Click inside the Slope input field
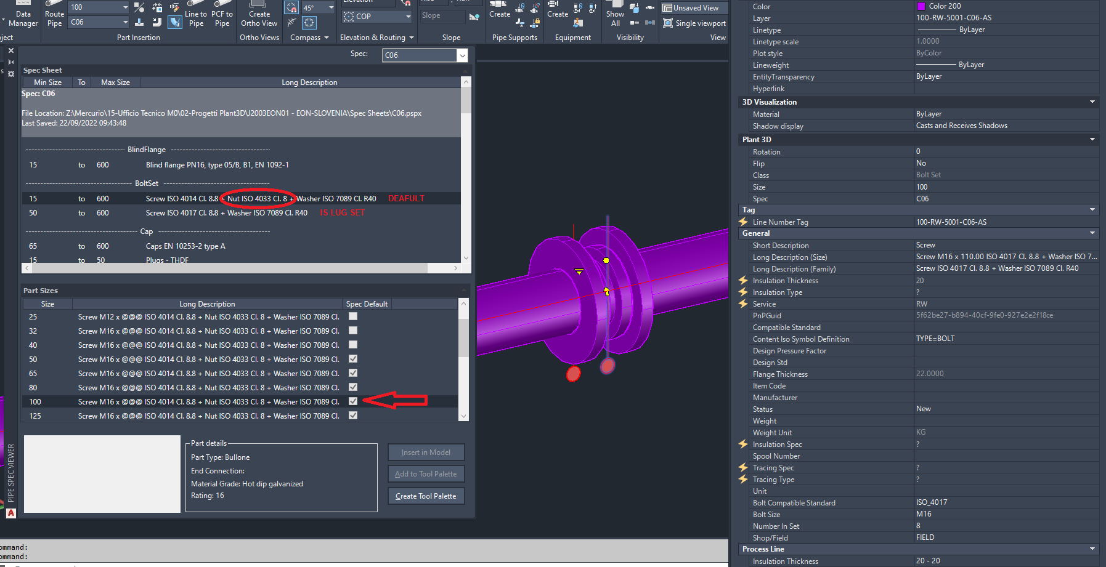The width and height of the screenshot is (1106, 567). click(442, 15)
